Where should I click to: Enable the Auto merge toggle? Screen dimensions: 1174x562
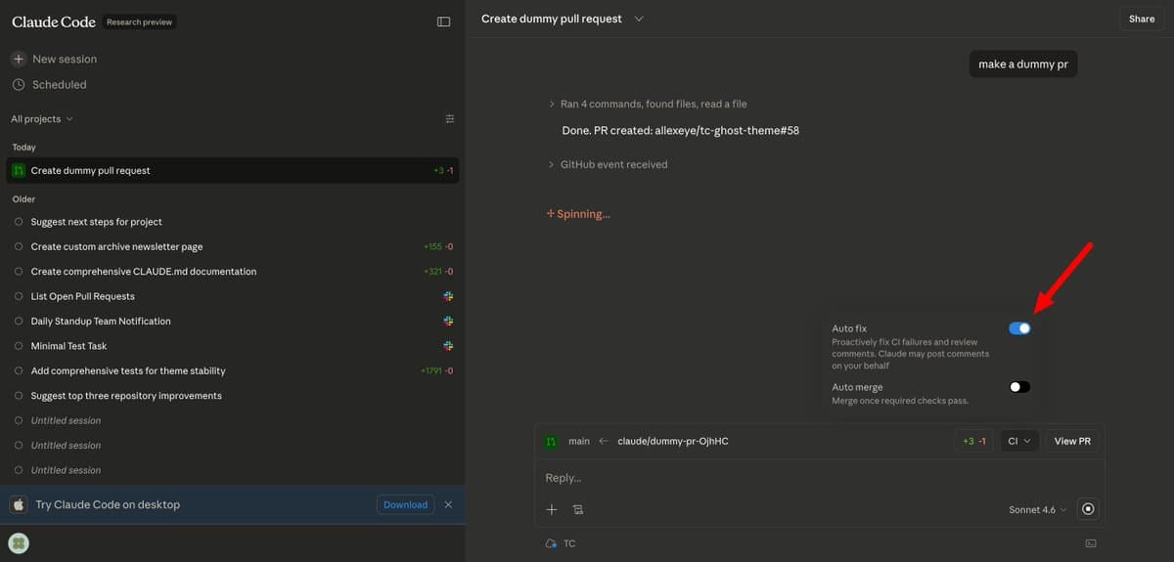coord(1019,387)
